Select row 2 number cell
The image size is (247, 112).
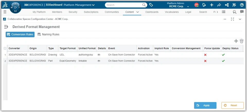coord(5,61)
